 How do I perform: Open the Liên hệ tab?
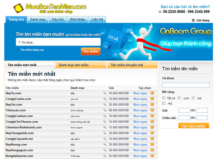coord(97,19)
